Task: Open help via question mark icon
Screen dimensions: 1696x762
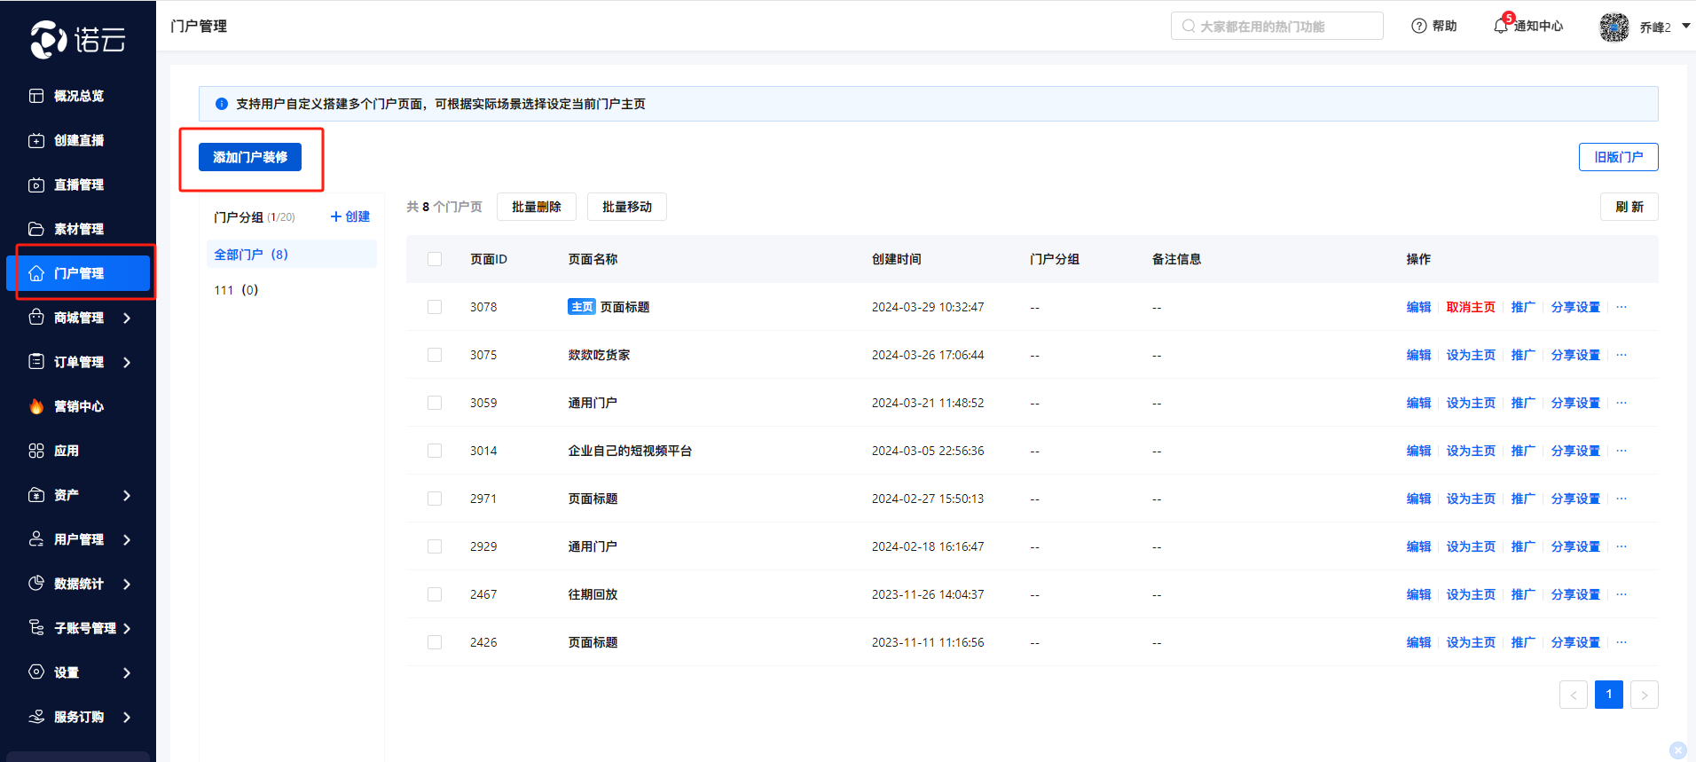Action: (x=1419, y=26)
